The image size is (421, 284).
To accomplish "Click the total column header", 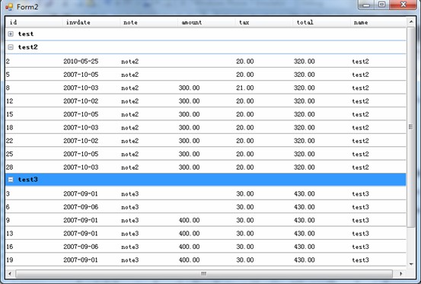I will pos(321,22).
